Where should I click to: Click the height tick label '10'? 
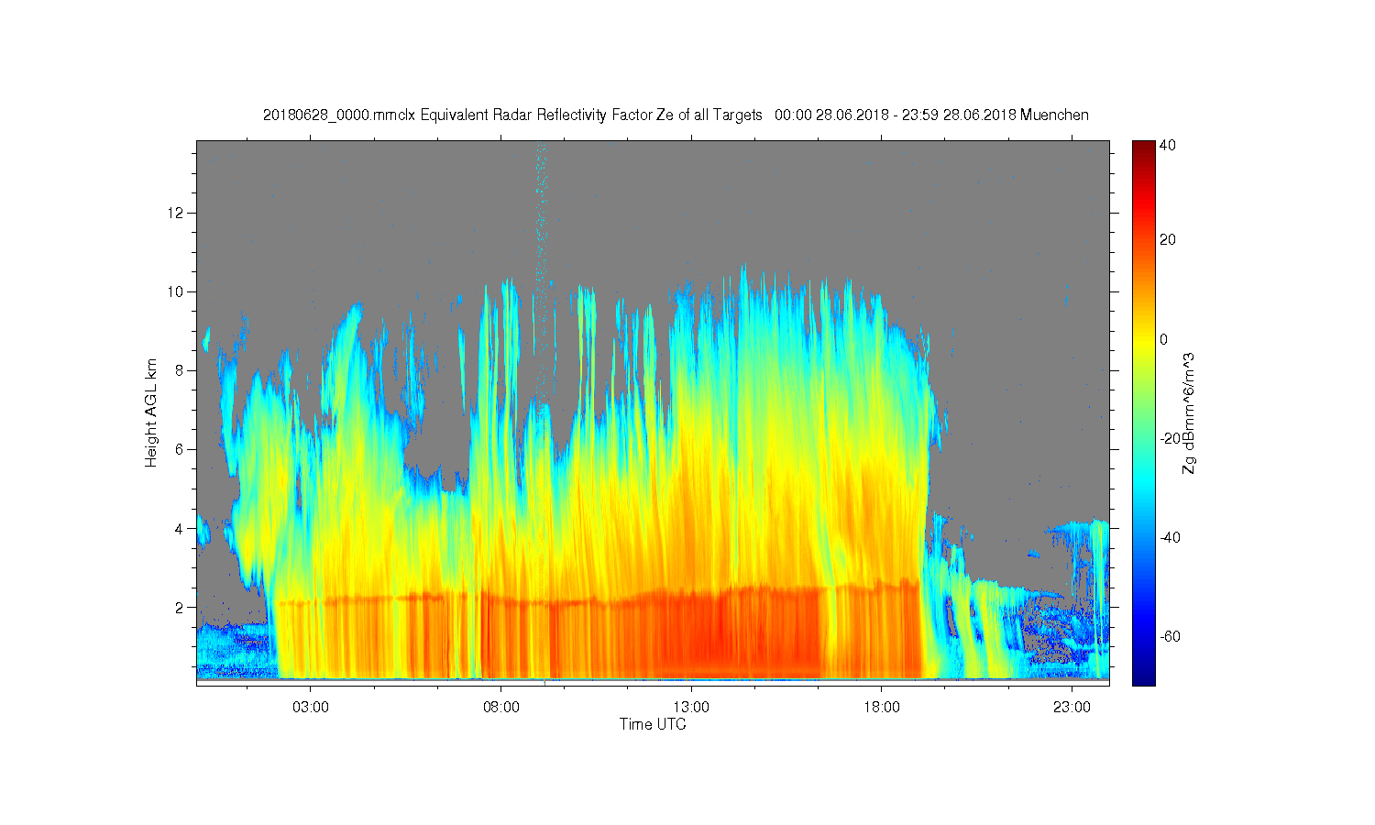coord(176,291)
